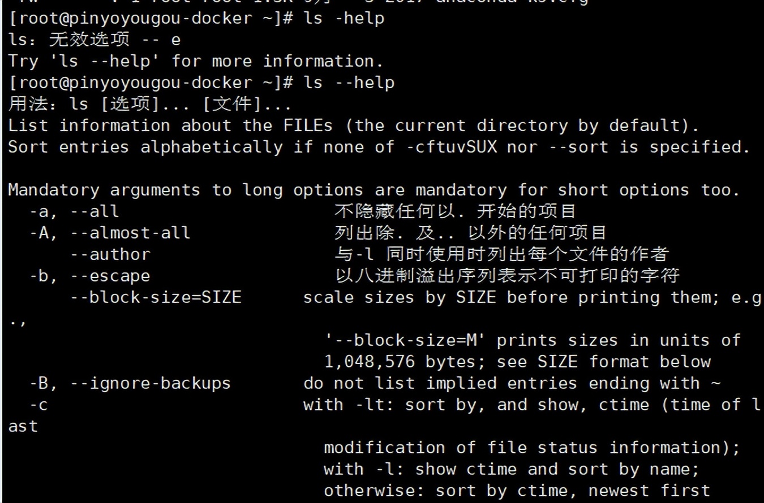Click the 用法 usage line
This screenshot has width=764, height=503.
(x=149, y=105)
